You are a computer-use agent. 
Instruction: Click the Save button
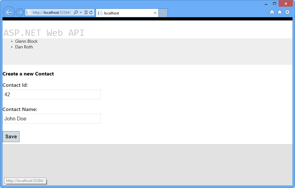(11, 136)
